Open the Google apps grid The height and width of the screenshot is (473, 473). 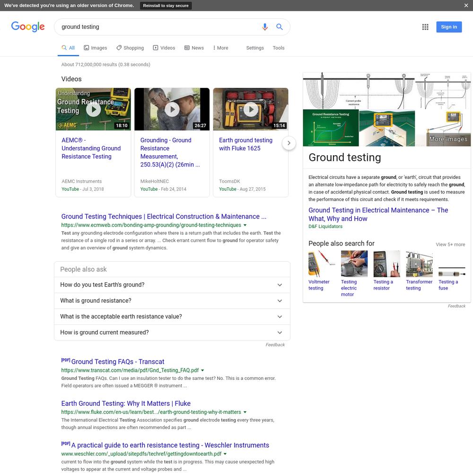(425, 27)
